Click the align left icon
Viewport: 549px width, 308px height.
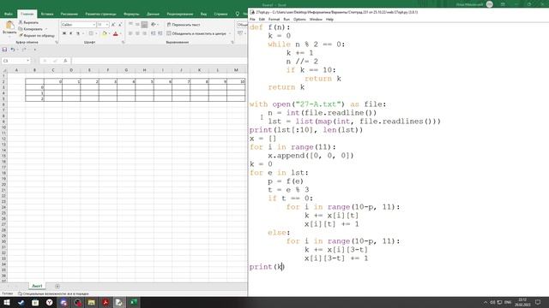(130, 33)
